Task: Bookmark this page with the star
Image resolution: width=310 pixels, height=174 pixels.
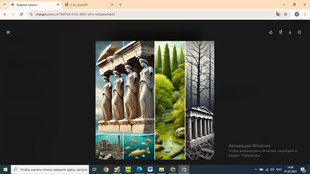Action: click(285, 14)
